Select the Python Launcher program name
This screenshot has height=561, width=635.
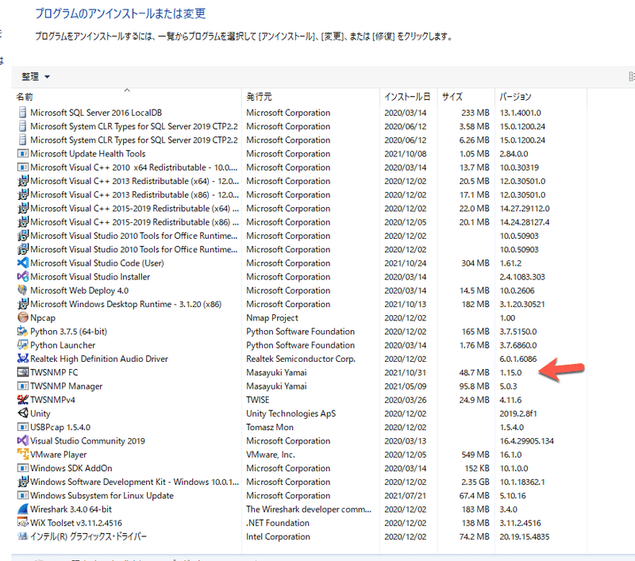pyautogui.click(x=63, y=345)
